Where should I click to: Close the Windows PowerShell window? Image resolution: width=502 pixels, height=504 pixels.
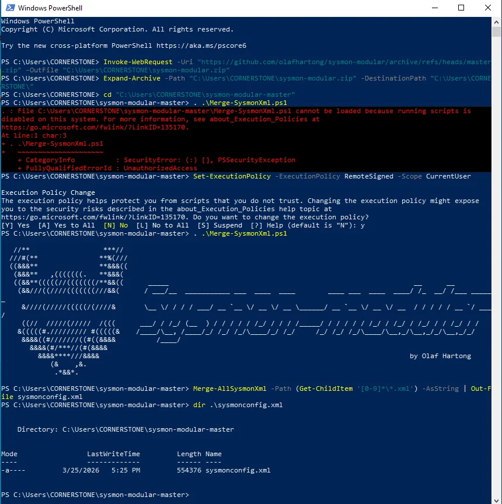pyautogui.click(x=488, y=8)
